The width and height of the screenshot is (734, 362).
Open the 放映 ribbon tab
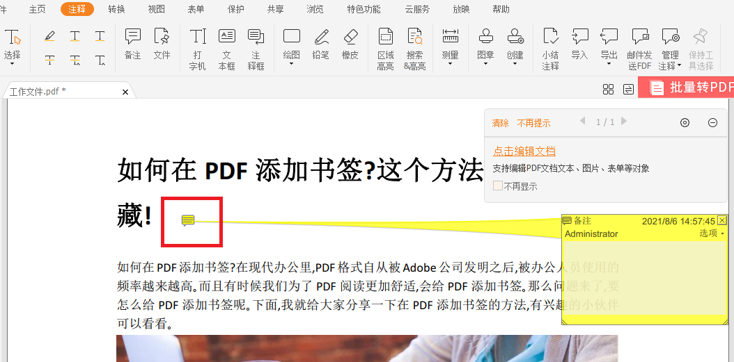[x=462, y=9]
